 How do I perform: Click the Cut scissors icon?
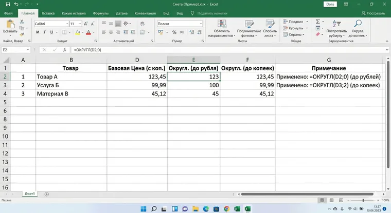[22, 22]
